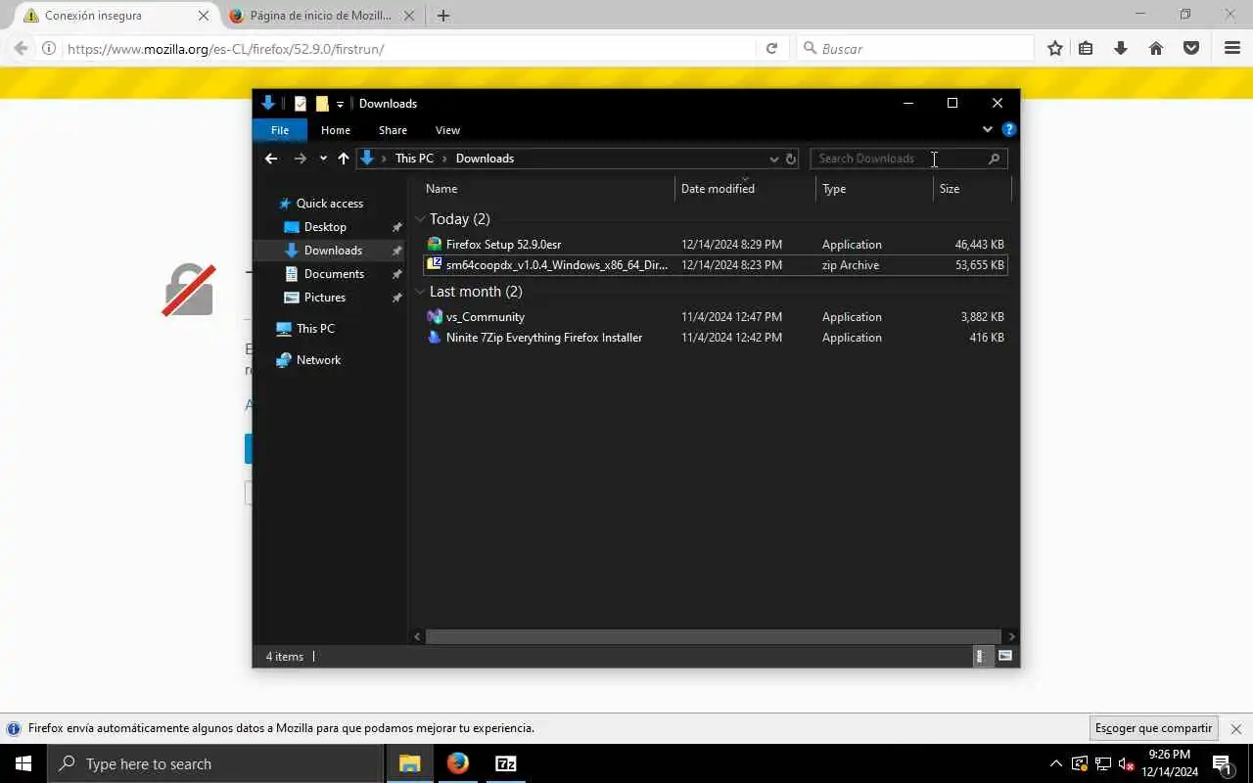The height and width of the screenshot is (783, 1253).
Task: Open Windows notification center icon
Action: (x=1223, y=763)
